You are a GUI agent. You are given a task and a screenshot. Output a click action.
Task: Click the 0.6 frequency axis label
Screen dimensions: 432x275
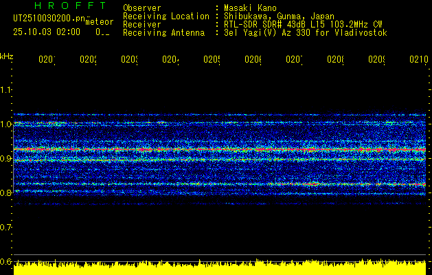pyautogui.click(x=5, y=261)
